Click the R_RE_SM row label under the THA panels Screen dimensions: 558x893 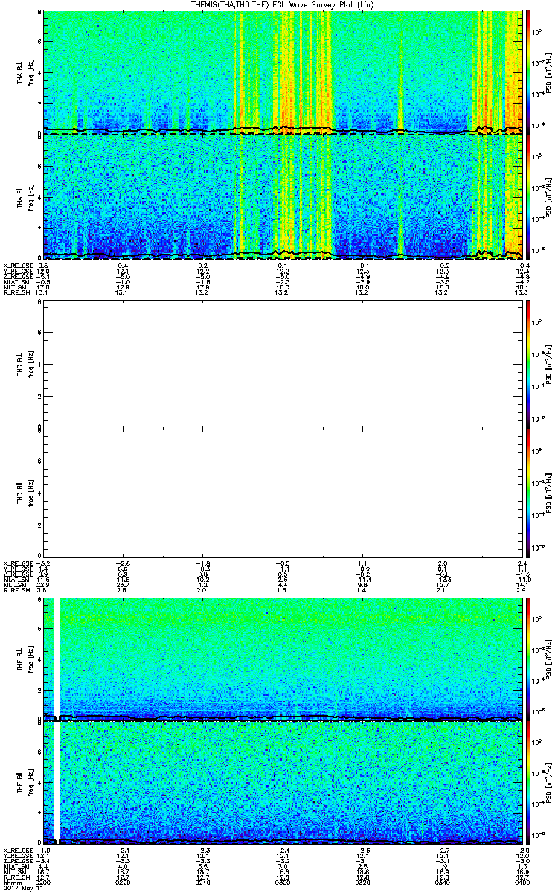[16, 292]
